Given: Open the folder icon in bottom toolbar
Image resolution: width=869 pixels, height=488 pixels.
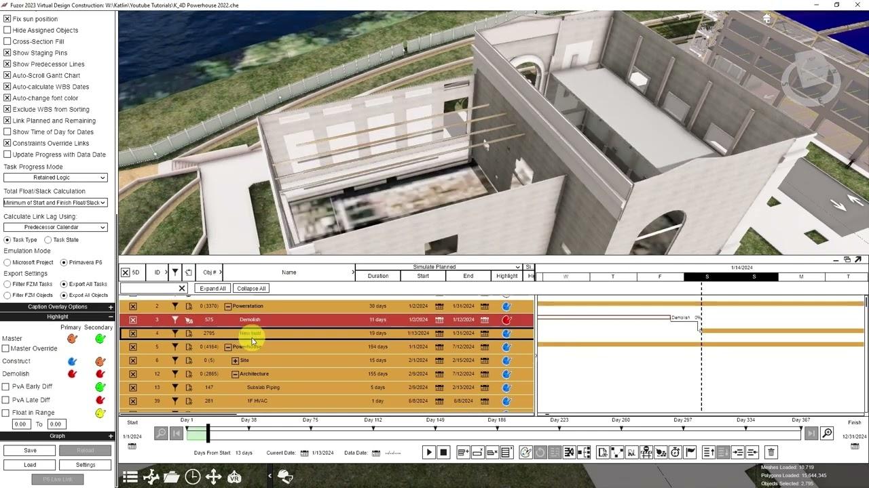Looking at the screenshot, I should pos(172,477).
